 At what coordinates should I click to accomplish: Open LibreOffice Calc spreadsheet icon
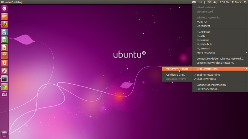[x=4, y=40]
